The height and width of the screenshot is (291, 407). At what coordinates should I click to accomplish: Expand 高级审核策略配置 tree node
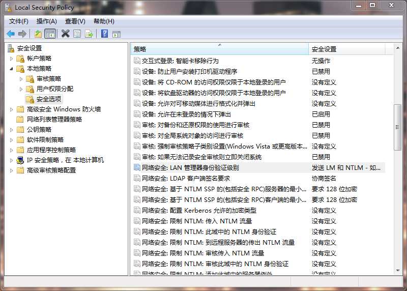(11, 170)
